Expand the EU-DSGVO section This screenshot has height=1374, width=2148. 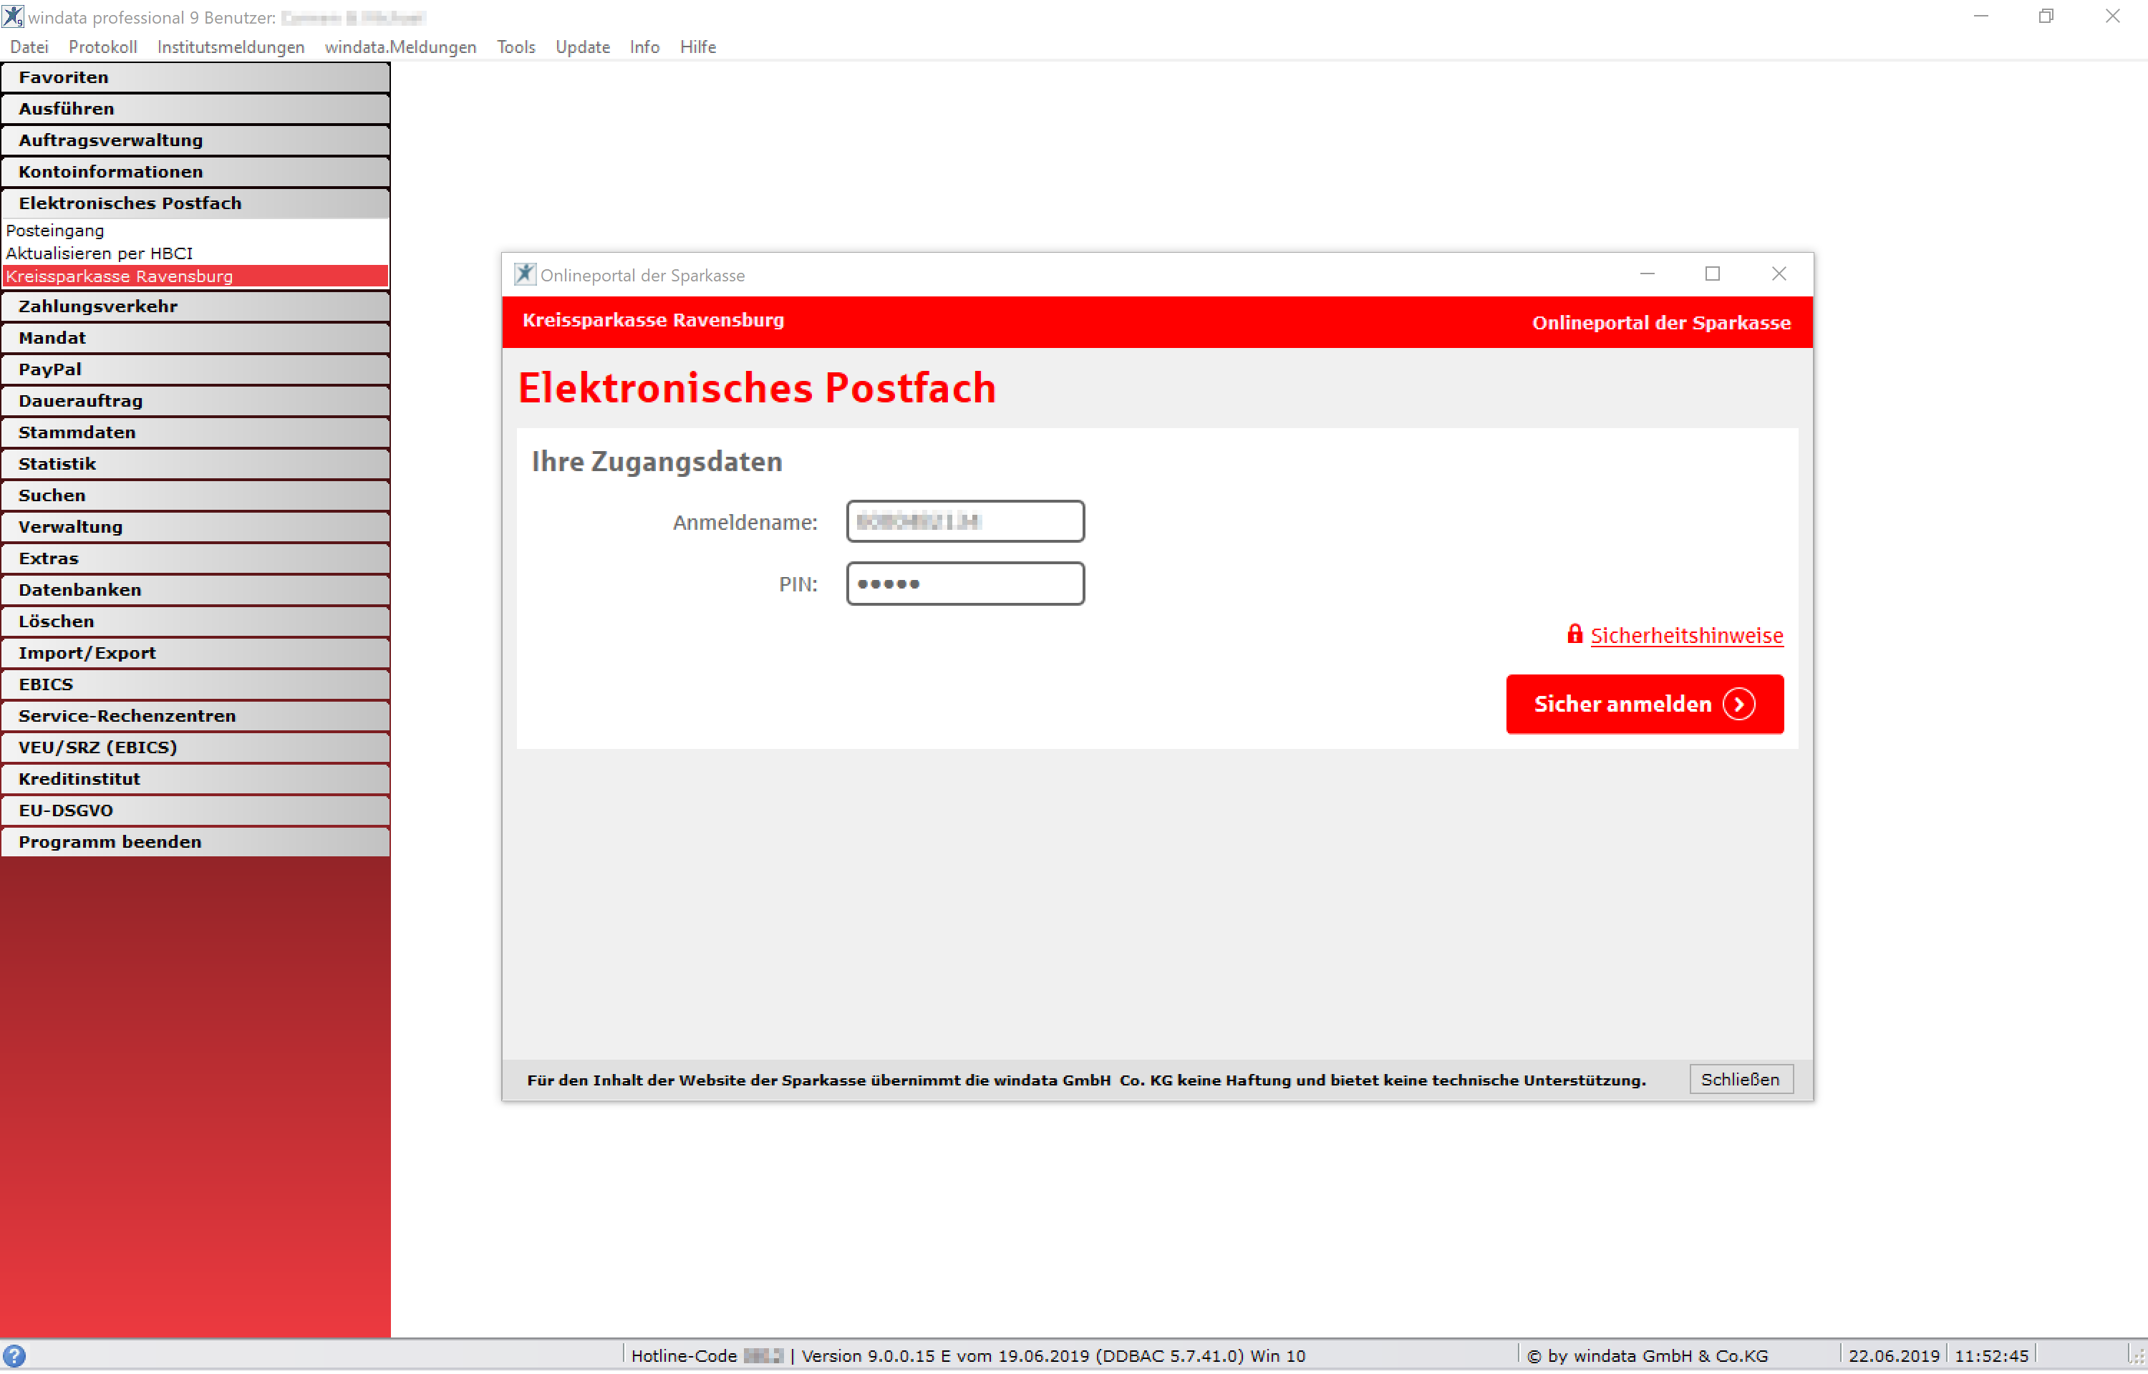click(x=195, y=810)
